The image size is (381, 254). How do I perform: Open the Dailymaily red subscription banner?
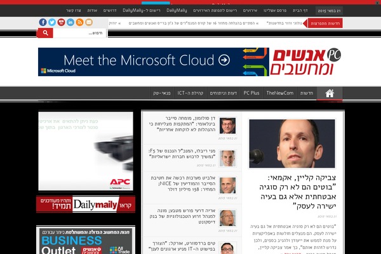click(x=86, y=204)
